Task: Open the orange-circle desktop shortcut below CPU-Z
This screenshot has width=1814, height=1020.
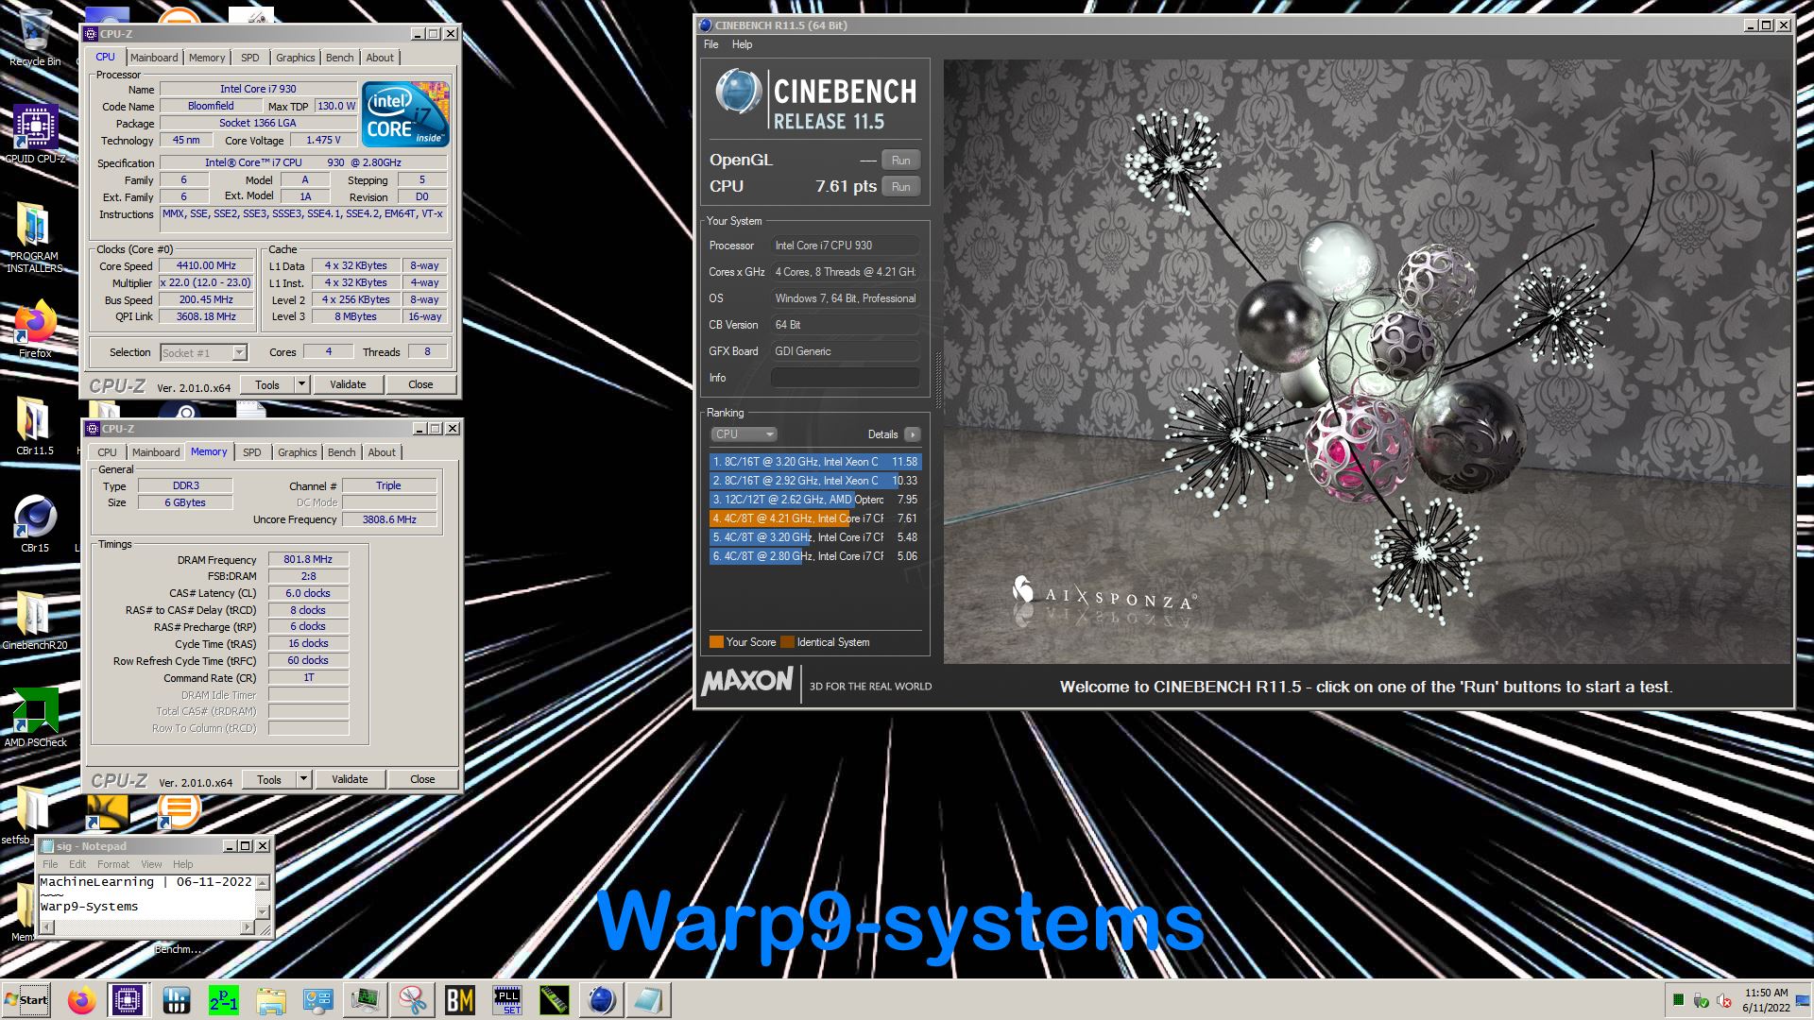Action: point(179,812)
